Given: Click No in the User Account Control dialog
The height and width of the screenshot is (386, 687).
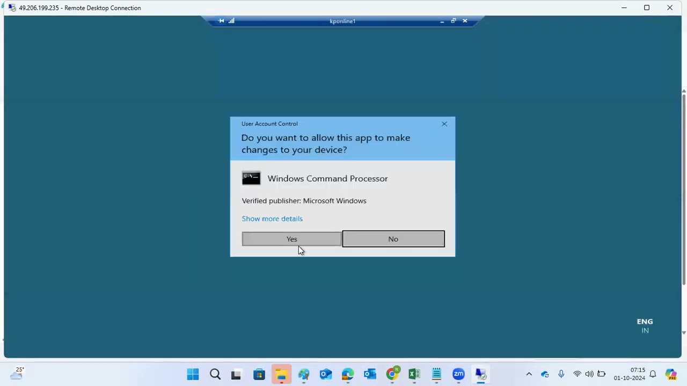Looking at the screenshot, I should 393,239.
